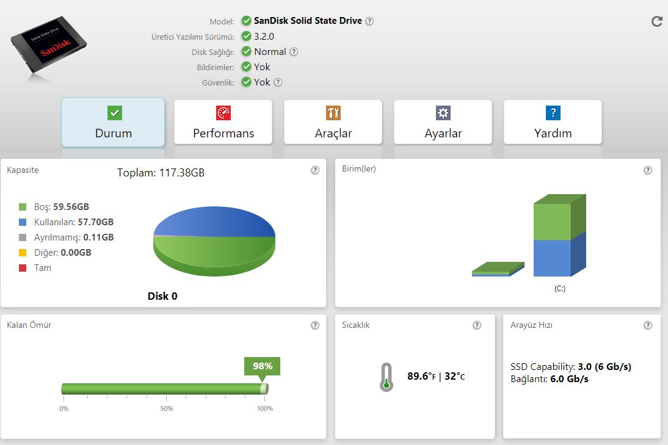Click the Kapasite panel title
The height and width of the screenshot is (445, 668).
[23, 170]
